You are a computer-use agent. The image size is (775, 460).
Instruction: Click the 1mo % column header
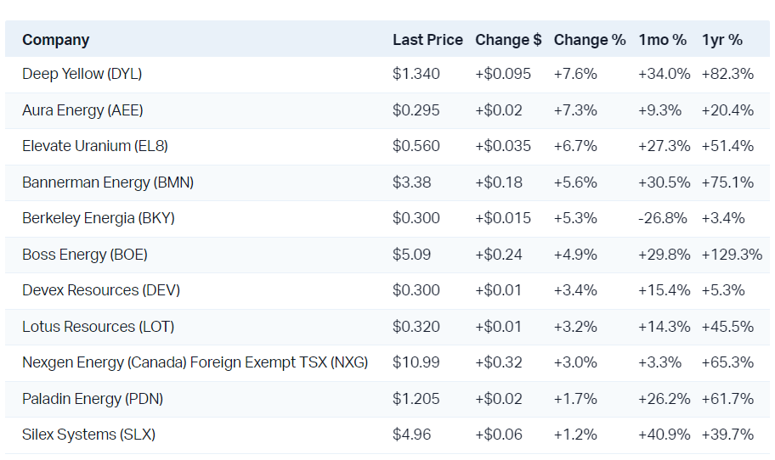(x=663, y=40)
